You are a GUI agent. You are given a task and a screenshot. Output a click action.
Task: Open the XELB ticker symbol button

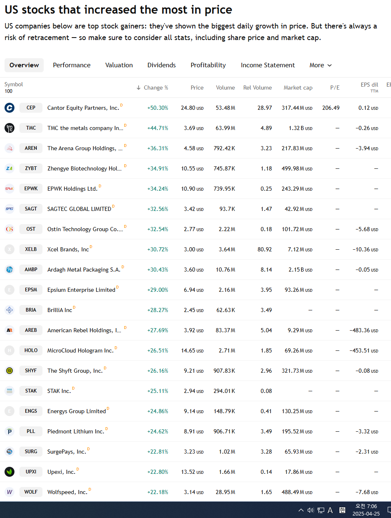[31, 249]
